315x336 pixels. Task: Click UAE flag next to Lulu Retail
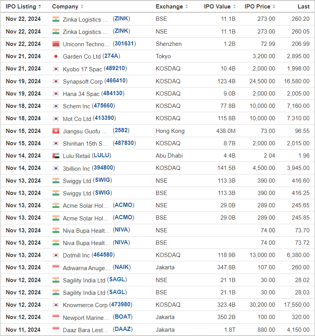56,156
